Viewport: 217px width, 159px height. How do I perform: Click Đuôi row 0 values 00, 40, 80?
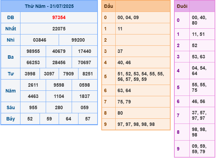pos(199,20)
